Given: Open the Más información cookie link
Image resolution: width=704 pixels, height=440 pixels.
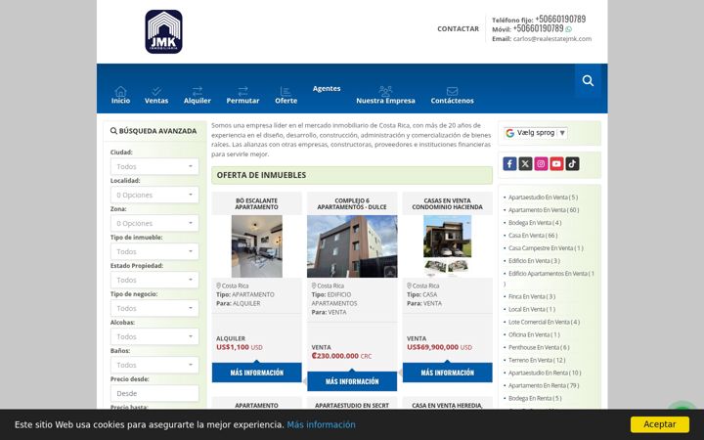Looking at the screenshot, I should click(321, 424).
